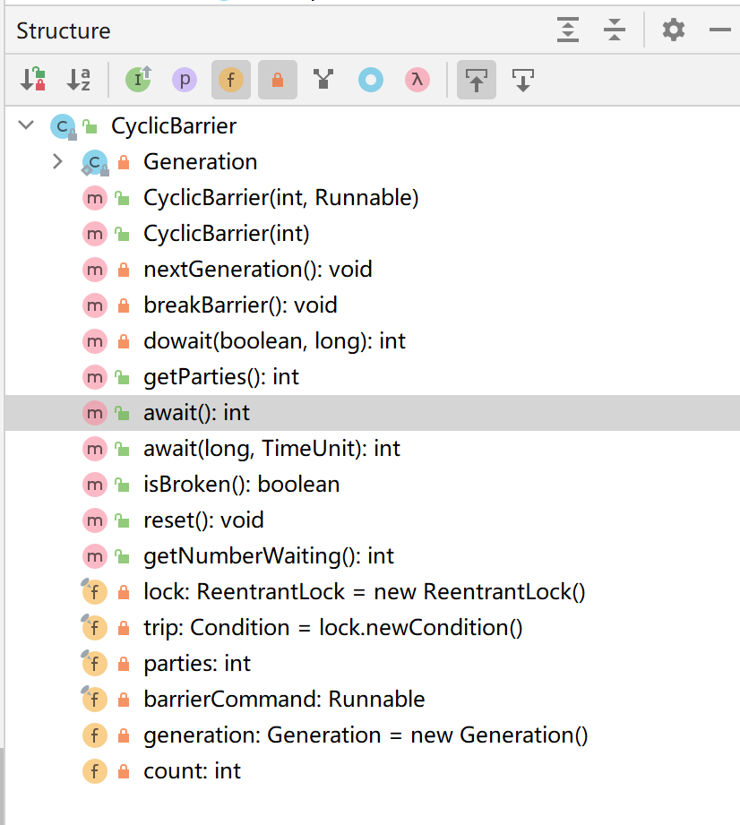Image resolution: width=740 pixels, height=825 pixels.
Task: Click method icon of nextGeneration()
Action: pos(95,270)
